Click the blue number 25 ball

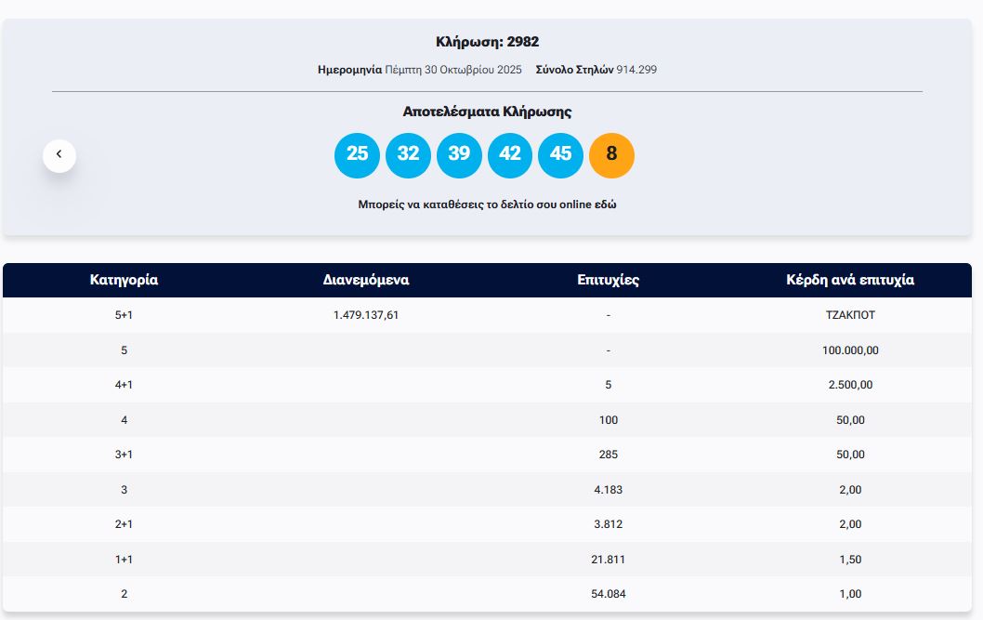357,155
